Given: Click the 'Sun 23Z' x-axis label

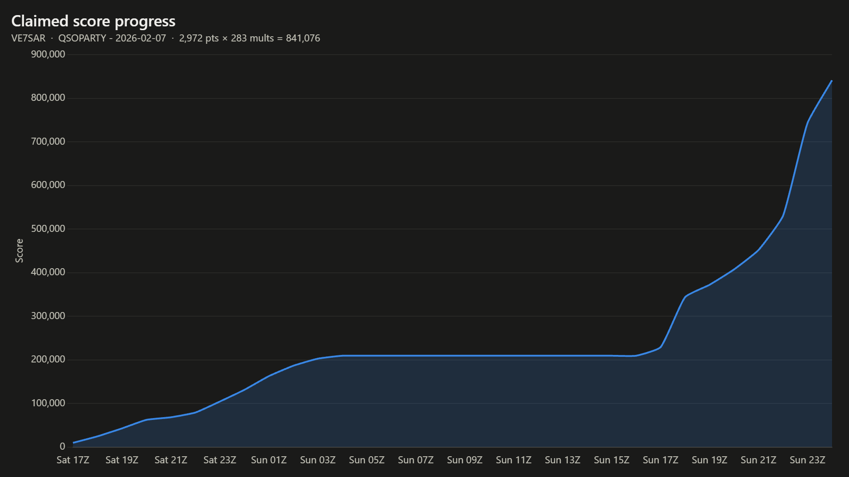Looking at the screenshot, I should [807, 460].
